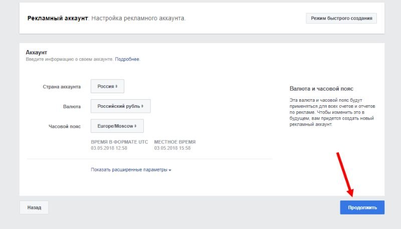Click the red arrow annotation
Image resolution: width=401 pixels, height=229 pixels.
pyautogui.click(x=344, y=173)
